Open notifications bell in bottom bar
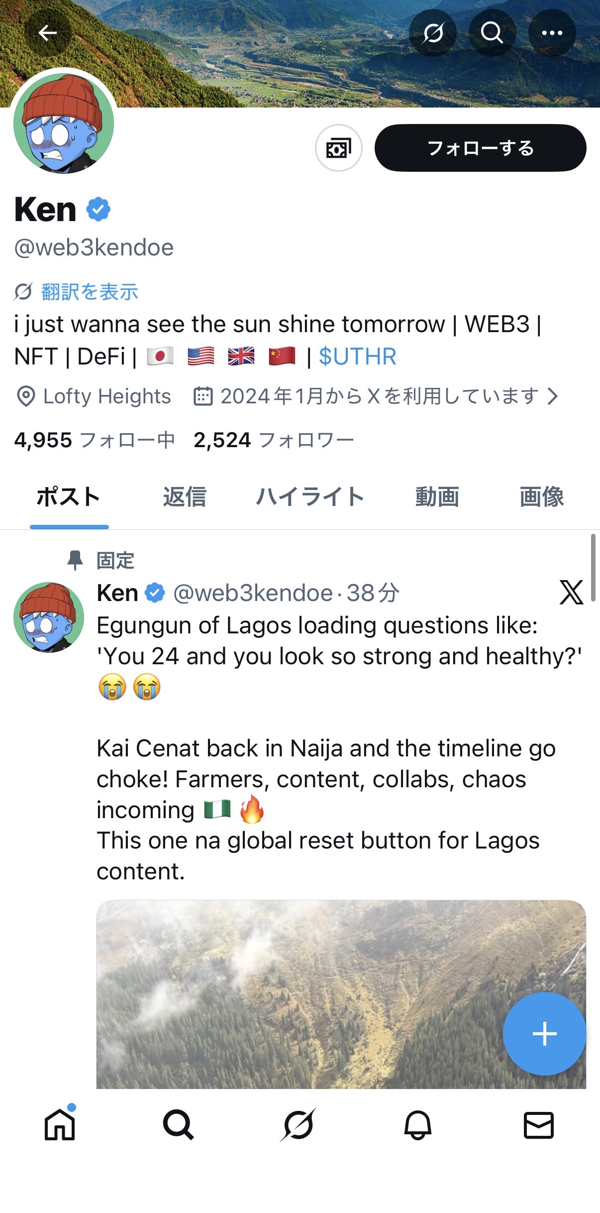 tap(418, 1125)
